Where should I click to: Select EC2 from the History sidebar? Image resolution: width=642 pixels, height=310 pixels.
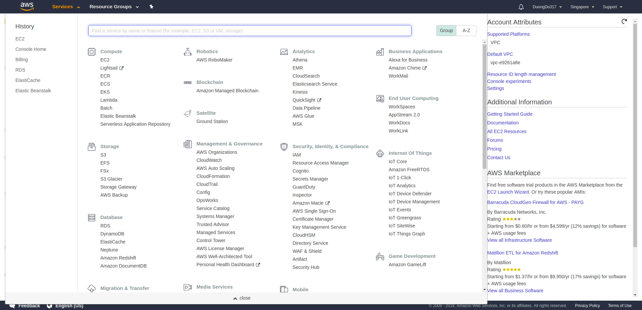tap(20, 39)
